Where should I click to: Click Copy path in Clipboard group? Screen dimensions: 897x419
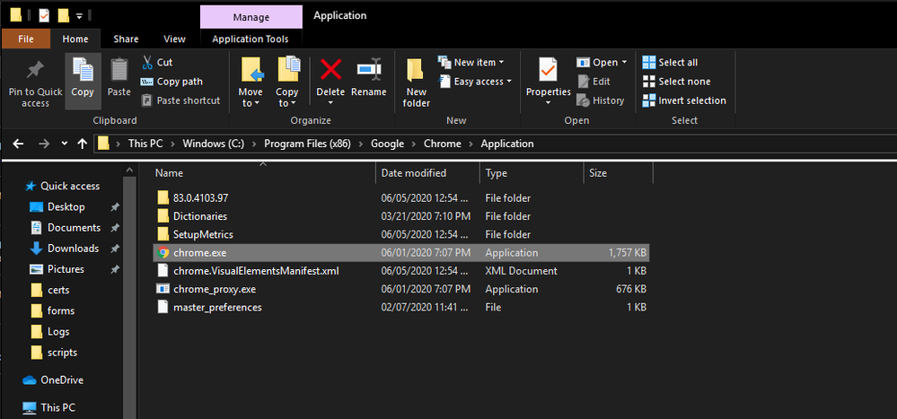tap(171, 81)
